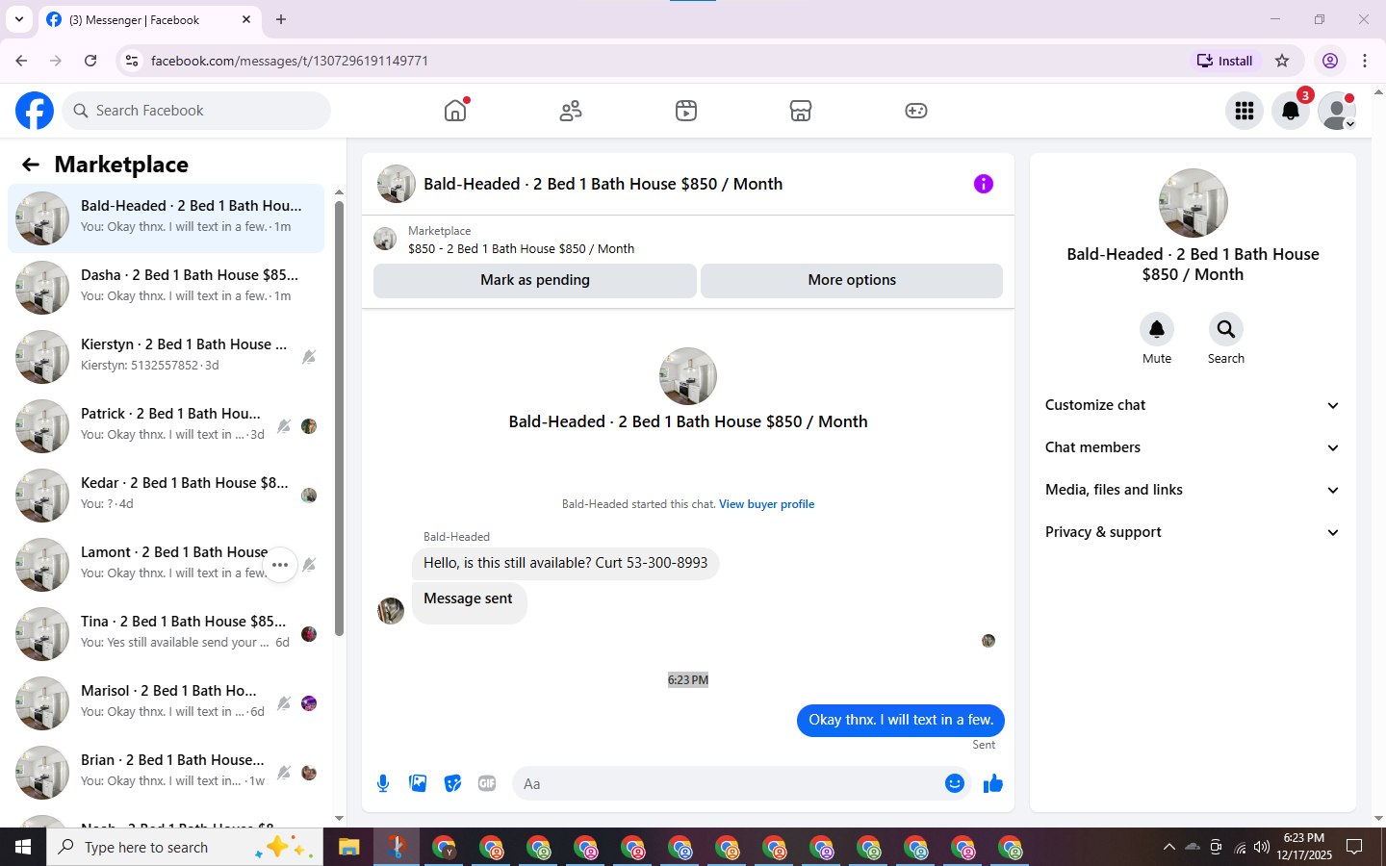Search in conversation magnifier icon
This screenshot has width=1386, height=866.
point(1225,329)
